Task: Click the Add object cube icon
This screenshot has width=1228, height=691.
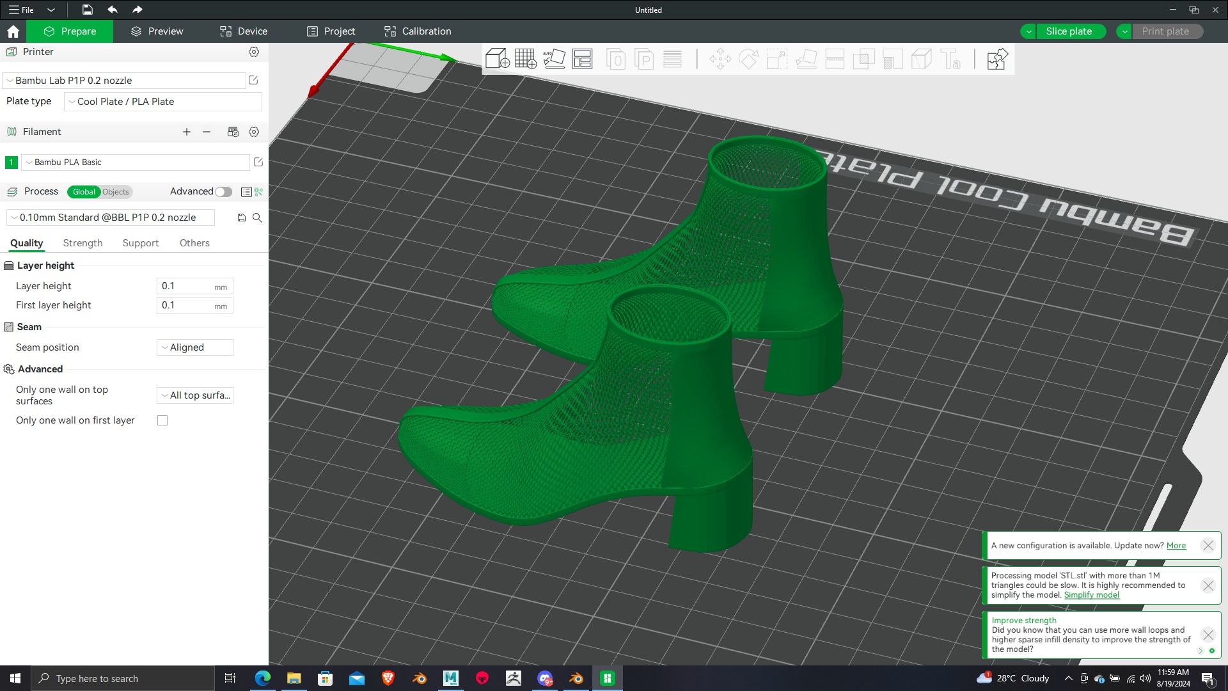Action: coord(498,59)
